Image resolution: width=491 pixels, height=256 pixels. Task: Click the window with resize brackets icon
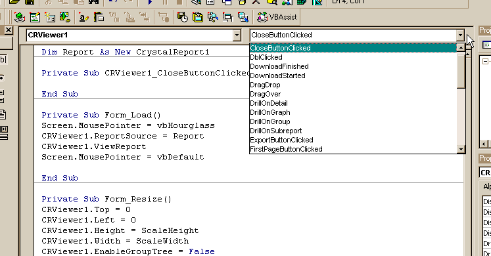point(228,17)
